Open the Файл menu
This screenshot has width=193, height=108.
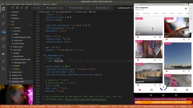tap(2, 4)
